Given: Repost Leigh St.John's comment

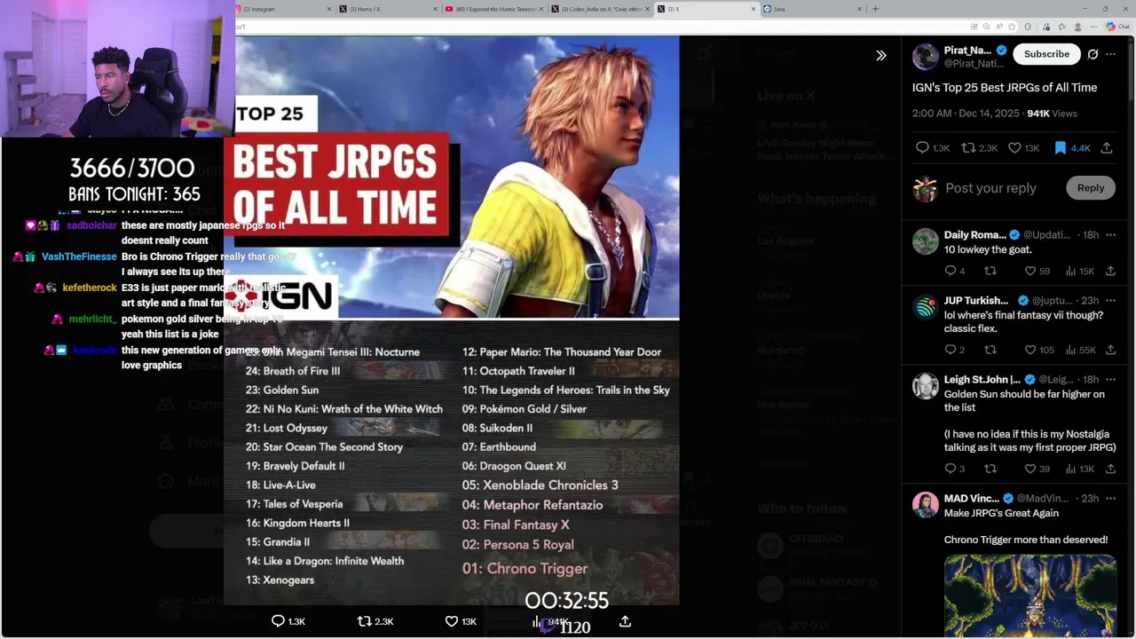Looking at the screenshot, I should click(990, 469).
